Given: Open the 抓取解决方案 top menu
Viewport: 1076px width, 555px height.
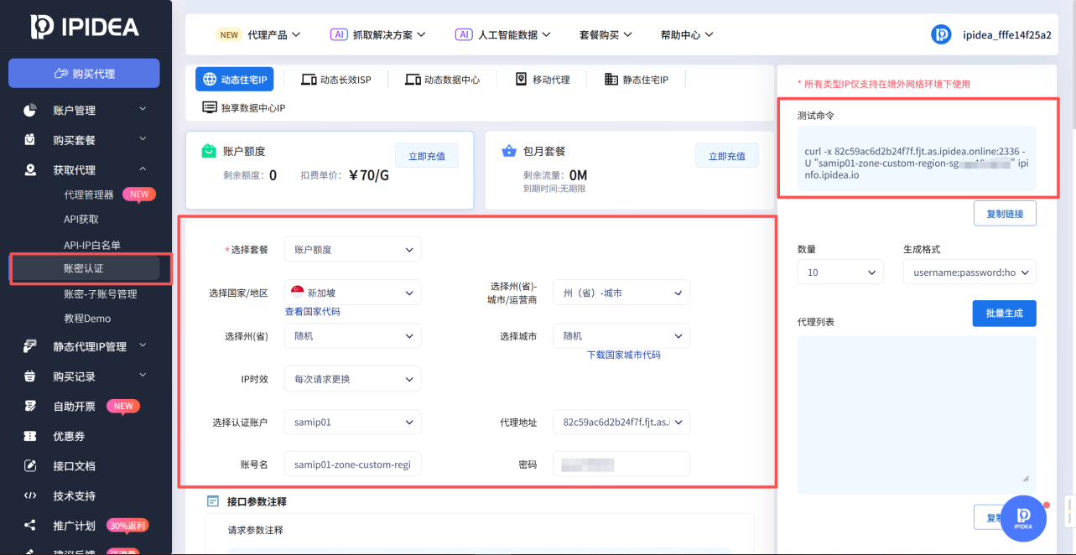Looking at the screenshot, I should (378, 35).
